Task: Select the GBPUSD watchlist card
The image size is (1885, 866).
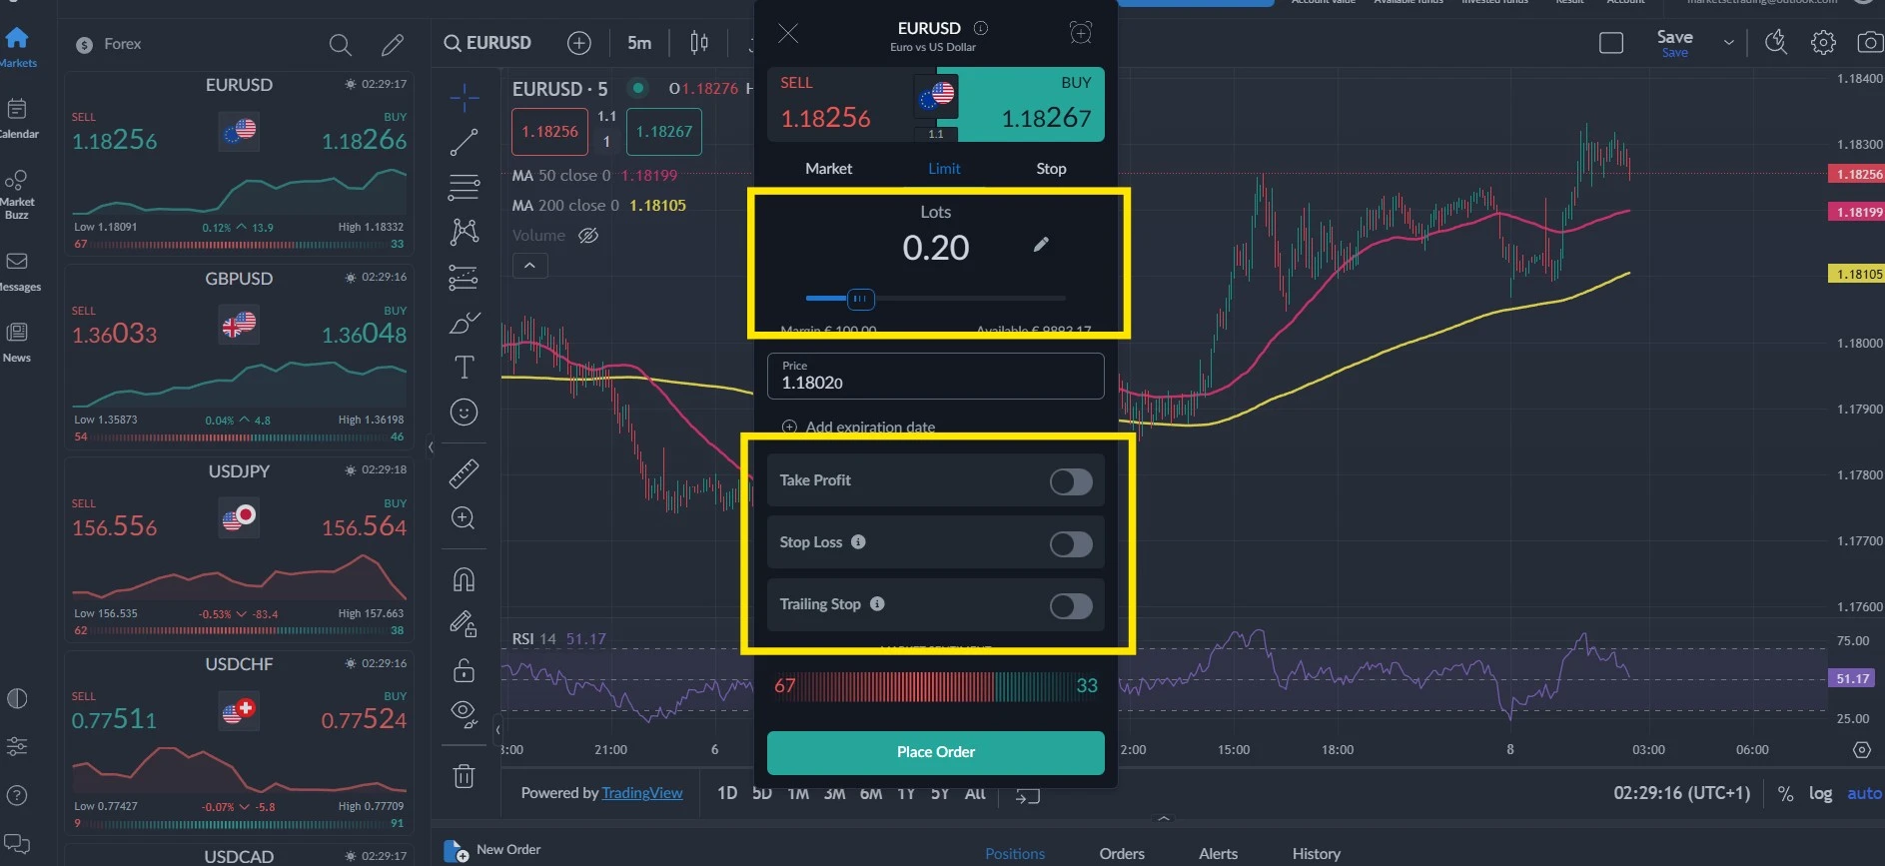Action: click(x=239, y=356)
